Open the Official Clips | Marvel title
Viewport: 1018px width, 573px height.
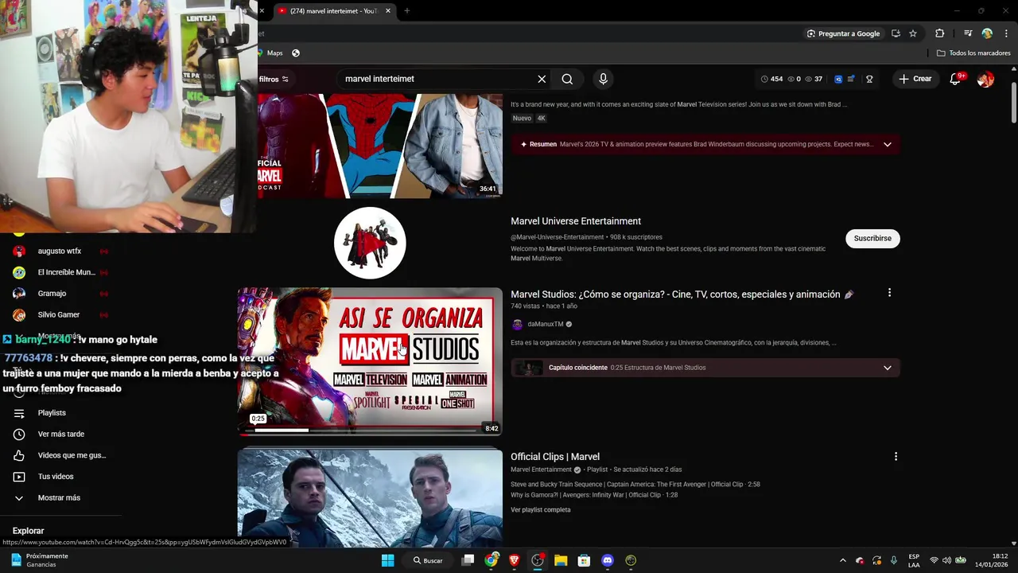(555, 457)
